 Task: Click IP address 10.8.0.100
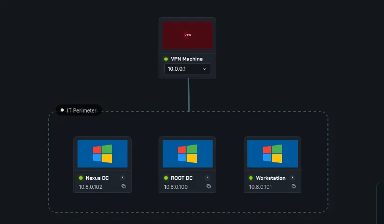point(176,187)
